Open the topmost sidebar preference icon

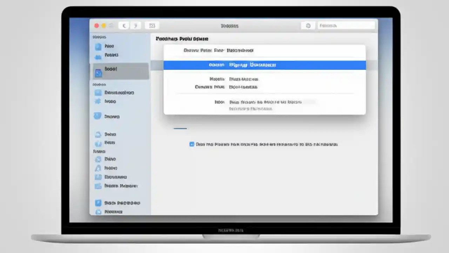click(x=98, y=46)
